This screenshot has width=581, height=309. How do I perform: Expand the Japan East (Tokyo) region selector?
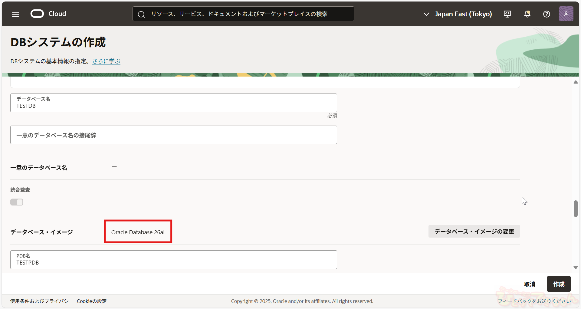[458, 14]
